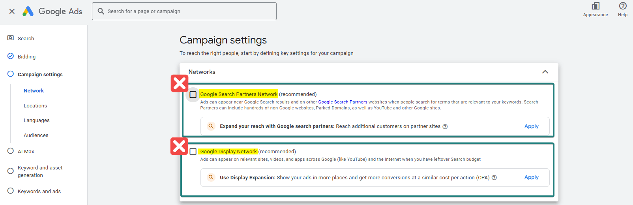This screenshot has height=205, width=633.
Task: Click the Google Ads logo
Action: tap(52, 11)
